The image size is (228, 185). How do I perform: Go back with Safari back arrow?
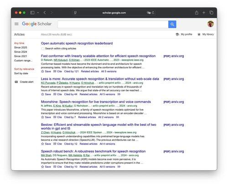tap(45, 13)
